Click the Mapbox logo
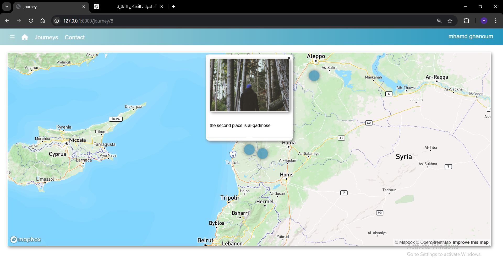 tap(26, 239)
